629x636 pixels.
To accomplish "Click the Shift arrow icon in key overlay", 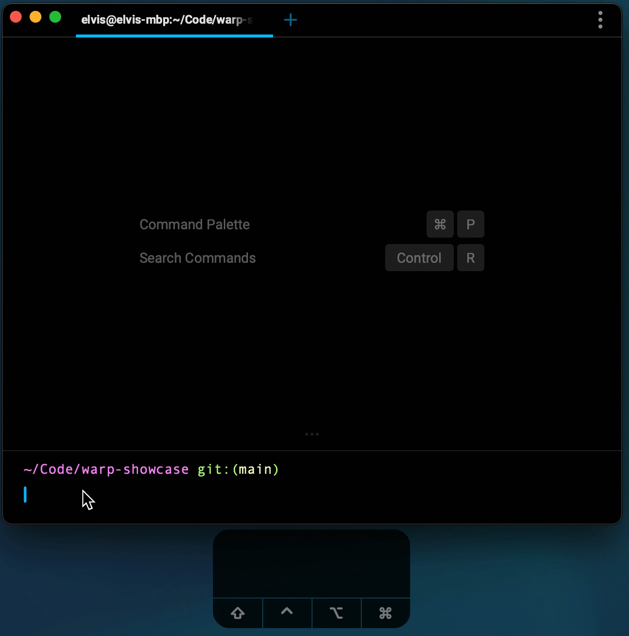I will pyautogui.click(x=238, y=613).
